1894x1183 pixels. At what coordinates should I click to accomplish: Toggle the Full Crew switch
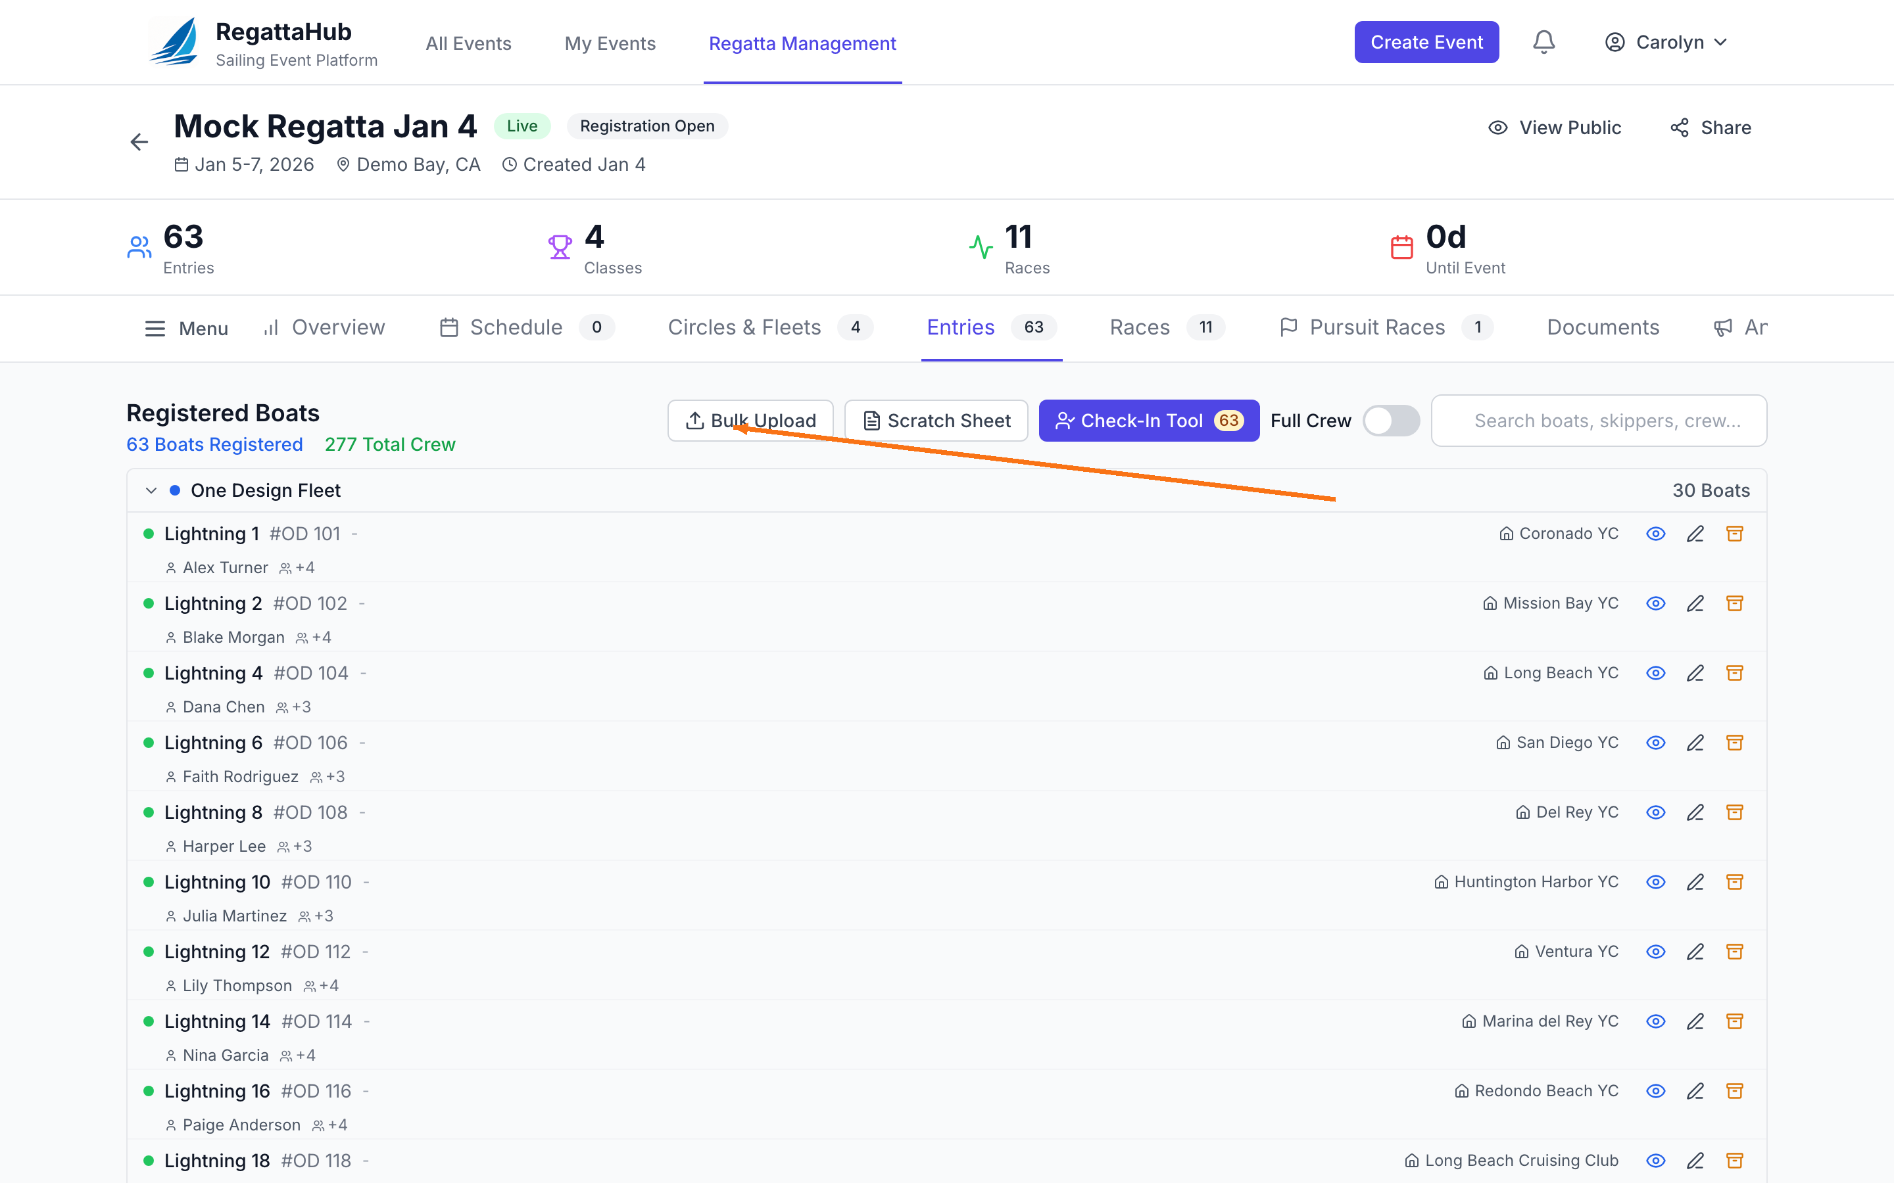point(1391,421)
